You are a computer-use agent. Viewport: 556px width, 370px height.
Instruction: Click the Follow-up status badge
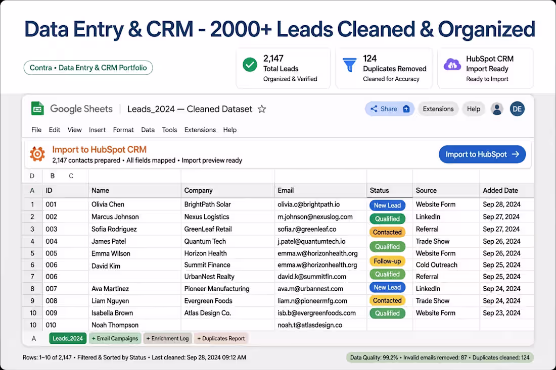coord(387,261)
